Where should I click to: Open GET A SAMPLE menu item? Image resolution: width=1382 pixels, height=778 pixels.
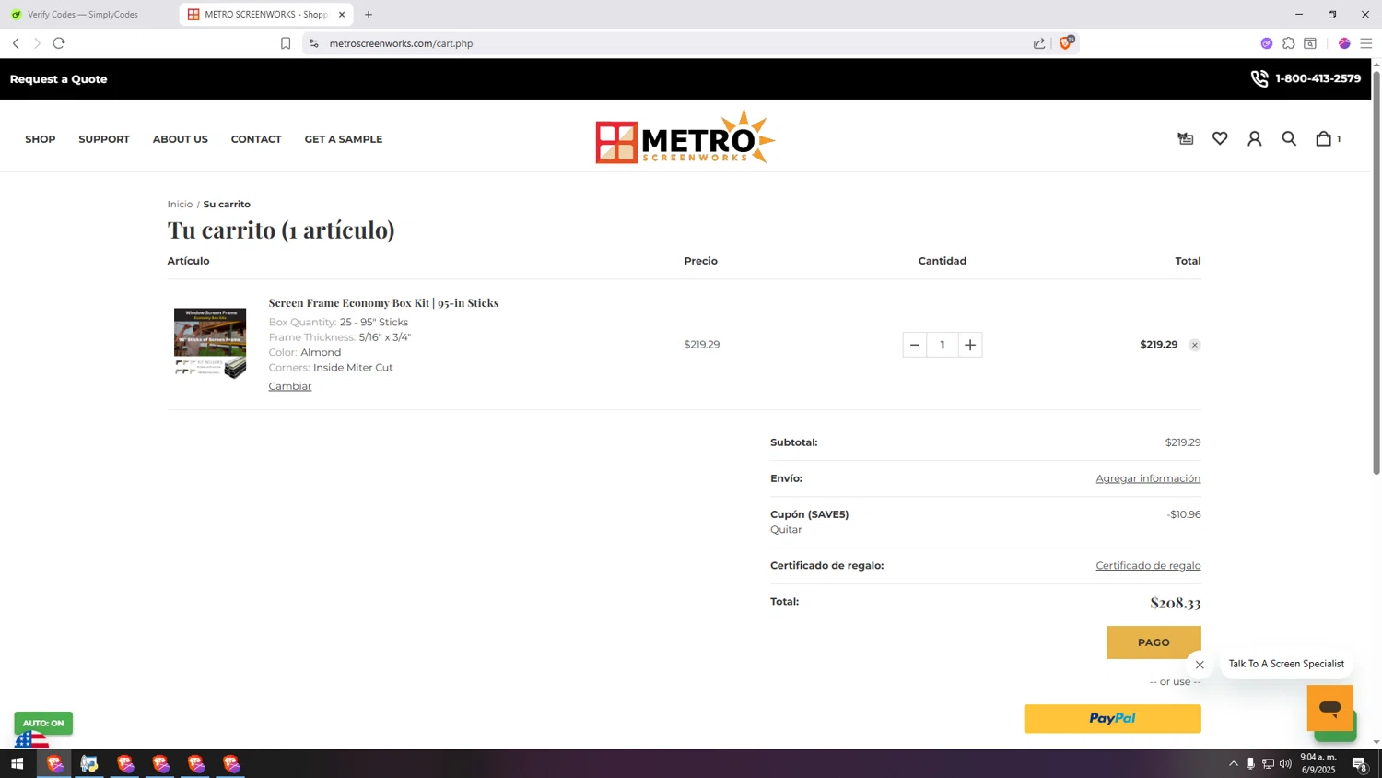click(x=344, y=139)
